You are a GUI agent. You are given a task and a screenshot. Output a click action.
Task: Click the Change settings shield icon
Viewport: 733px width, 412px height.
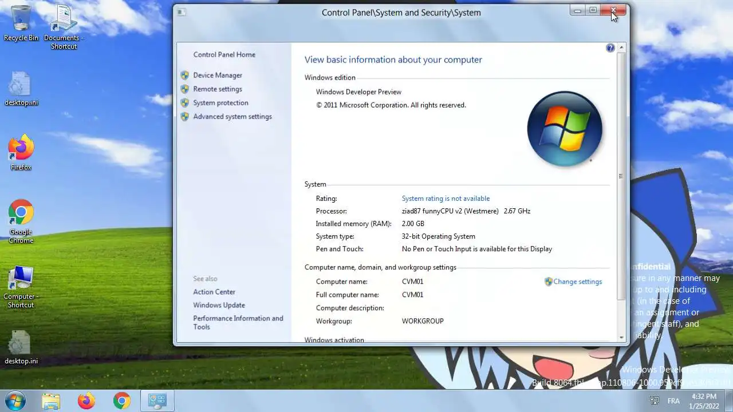point(548,282)
